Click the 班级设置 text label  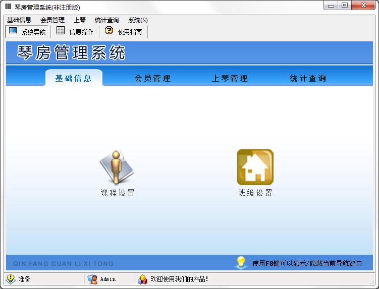point(255,193)
